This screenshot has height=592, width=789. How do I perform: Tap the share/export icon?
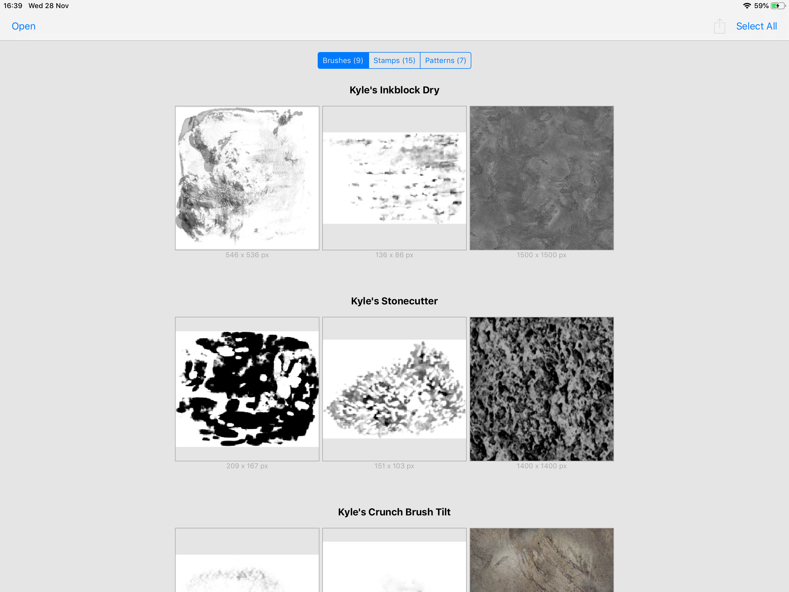(x=719, y=26)
